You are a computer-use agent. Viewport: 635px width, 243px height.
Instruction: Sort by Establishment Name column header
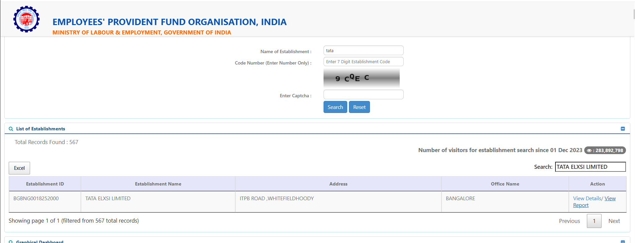[x=158, y=184]
